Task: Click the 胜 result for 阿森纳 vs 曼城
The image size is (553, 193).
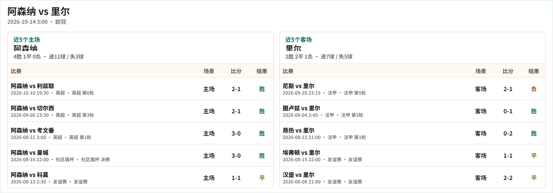Action: 262,156
